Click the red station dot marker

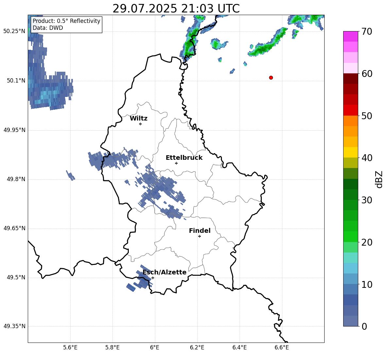coord(271,78)
